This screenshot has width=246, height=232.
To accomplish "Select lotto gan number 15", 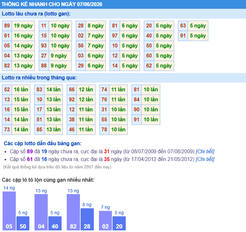I will tap(44, 35).
